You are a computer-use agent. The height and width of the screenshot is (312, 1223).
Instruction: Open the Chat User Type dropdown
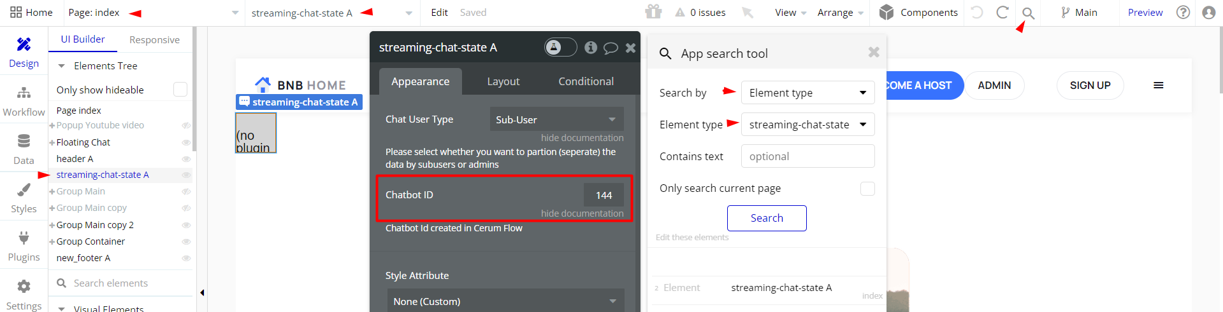[556, 119]
